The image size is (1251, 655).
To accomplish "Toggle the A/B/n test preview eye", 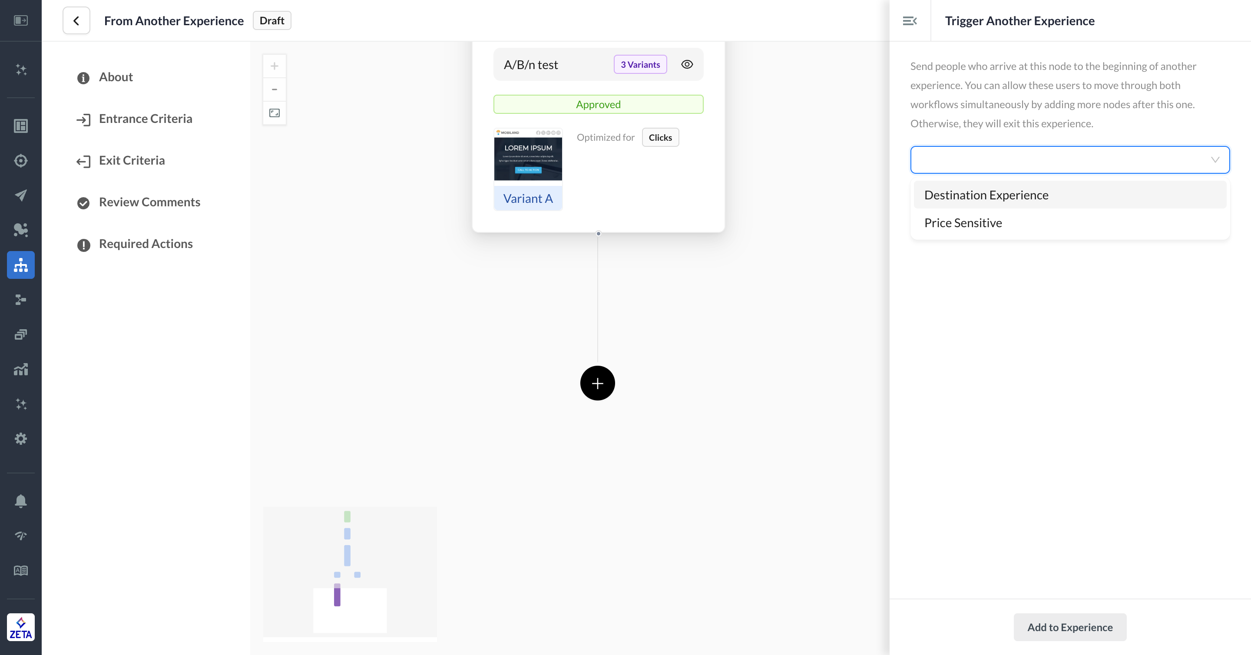I will 687,65.
